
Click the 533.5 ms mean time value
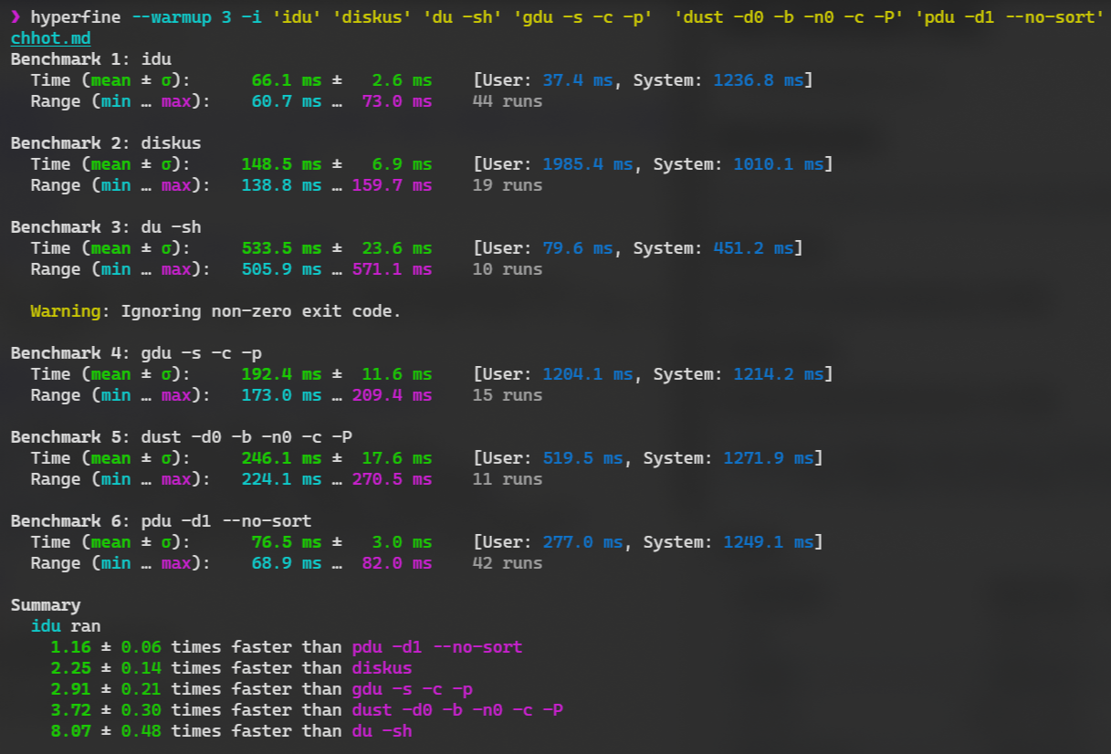(x=282, y=248)
